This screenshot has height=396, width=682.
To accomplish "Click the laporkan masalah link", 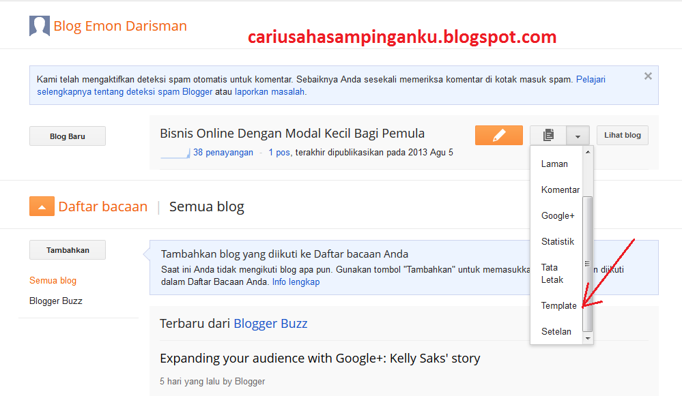I will tap(270, 91).
